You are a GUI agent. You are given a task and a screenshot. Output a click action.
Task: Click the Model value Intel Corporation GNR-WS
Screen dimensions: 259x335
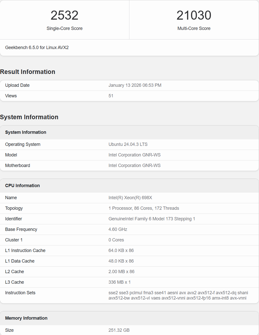tap(134, 155)
